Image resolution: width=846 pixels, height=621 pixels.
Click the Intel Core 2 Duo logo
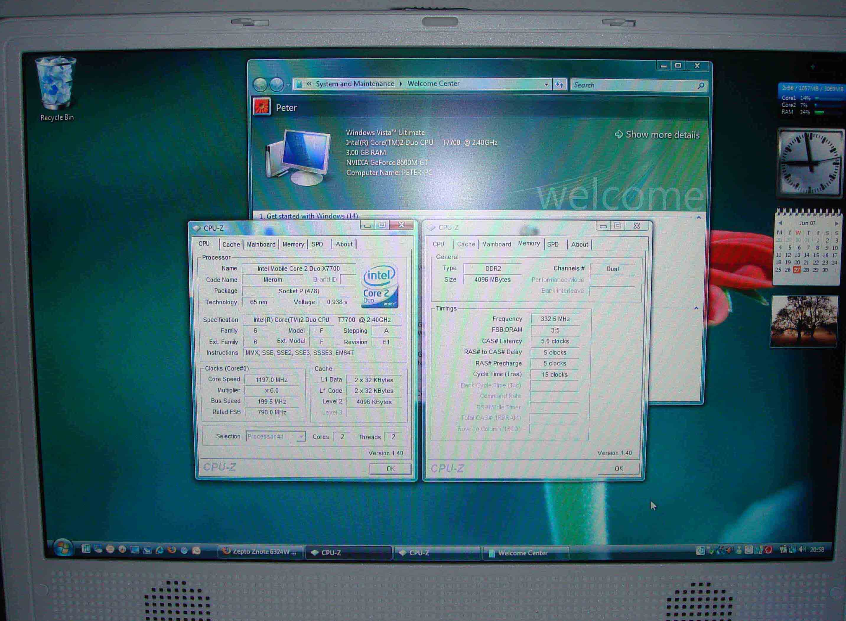coord(379,286)
